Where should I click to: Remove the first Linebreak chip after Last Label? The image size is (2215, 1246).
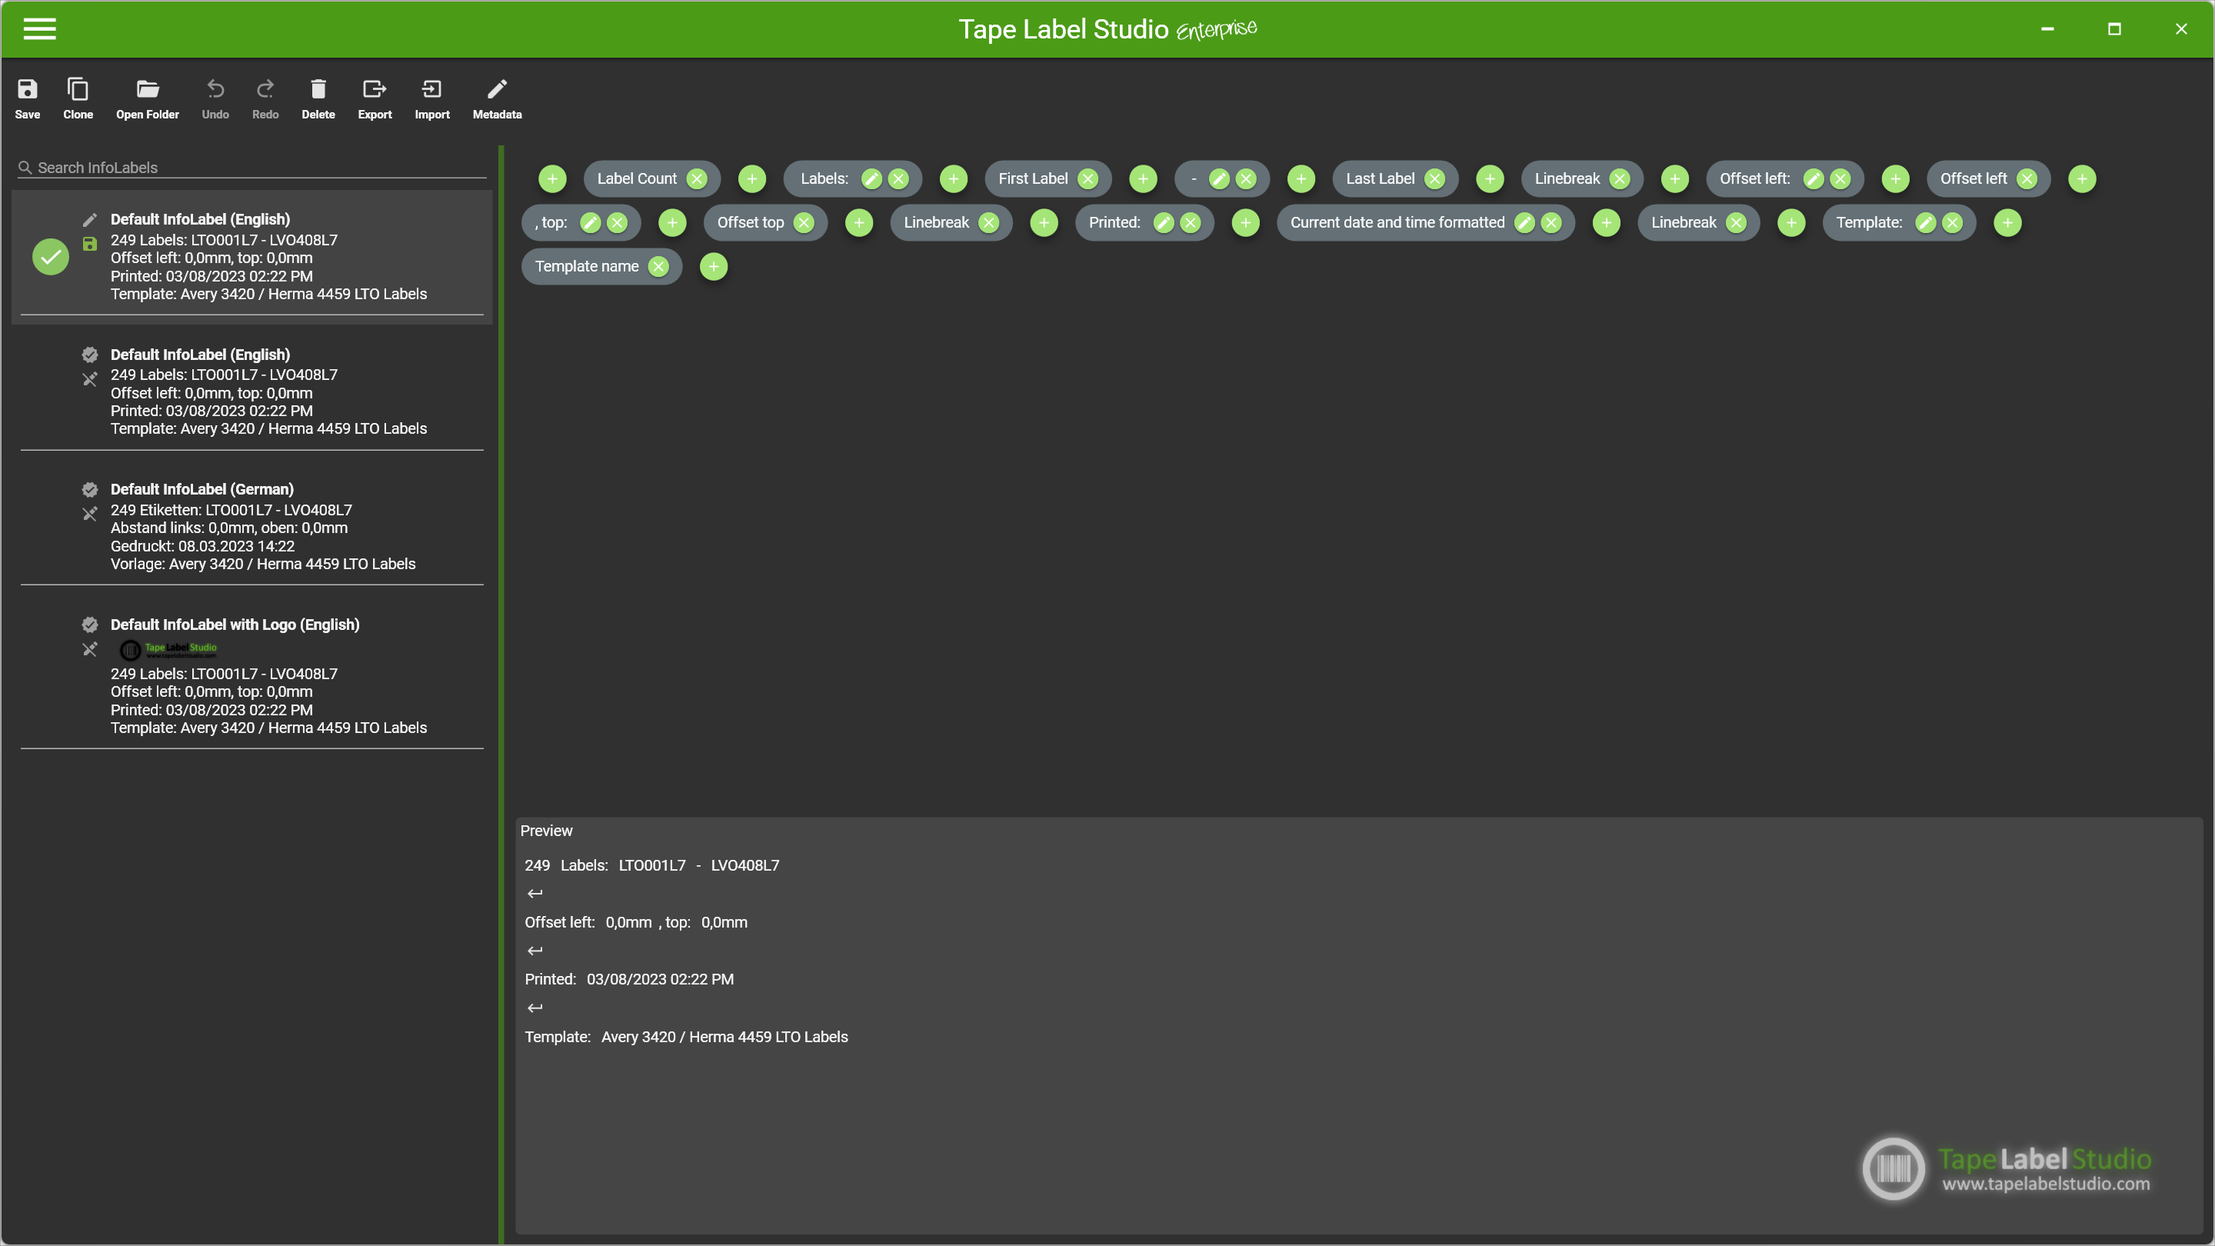[1620, 179]
